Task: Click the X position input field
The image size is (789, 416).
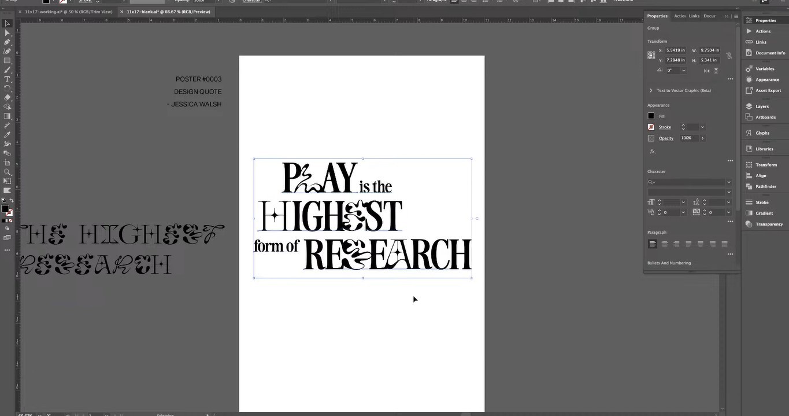Action: click(x=675, y=50)
